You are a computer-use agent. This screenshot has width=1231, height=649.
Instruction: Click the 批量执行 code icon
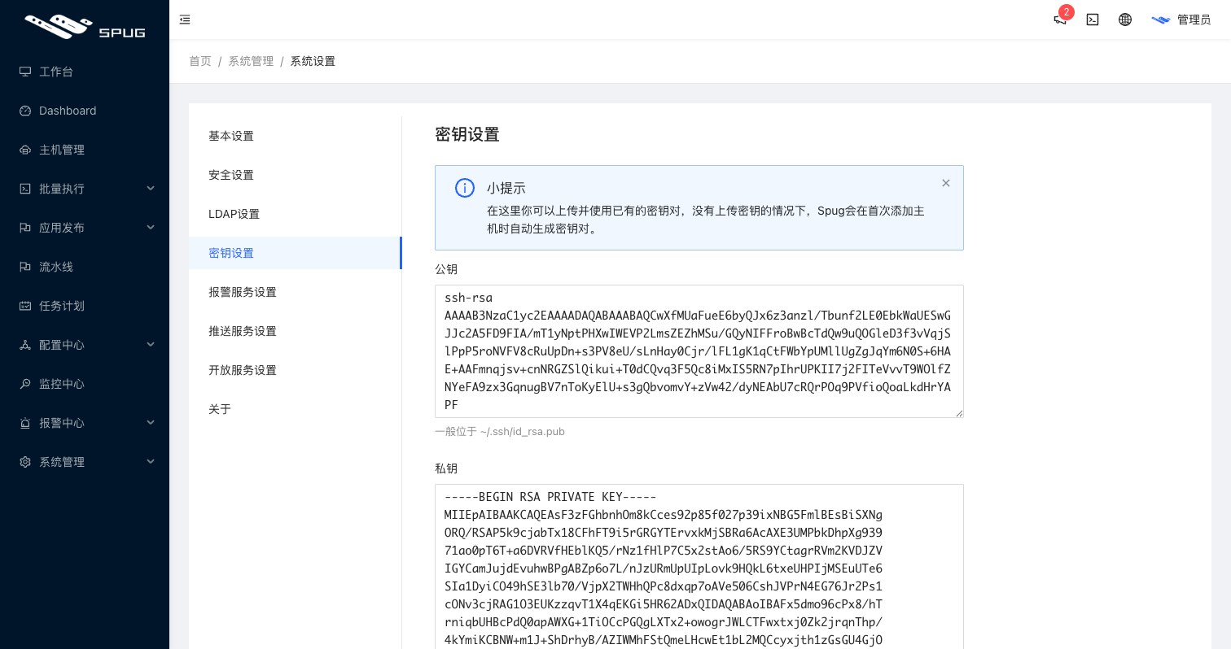tap(25, 189)
